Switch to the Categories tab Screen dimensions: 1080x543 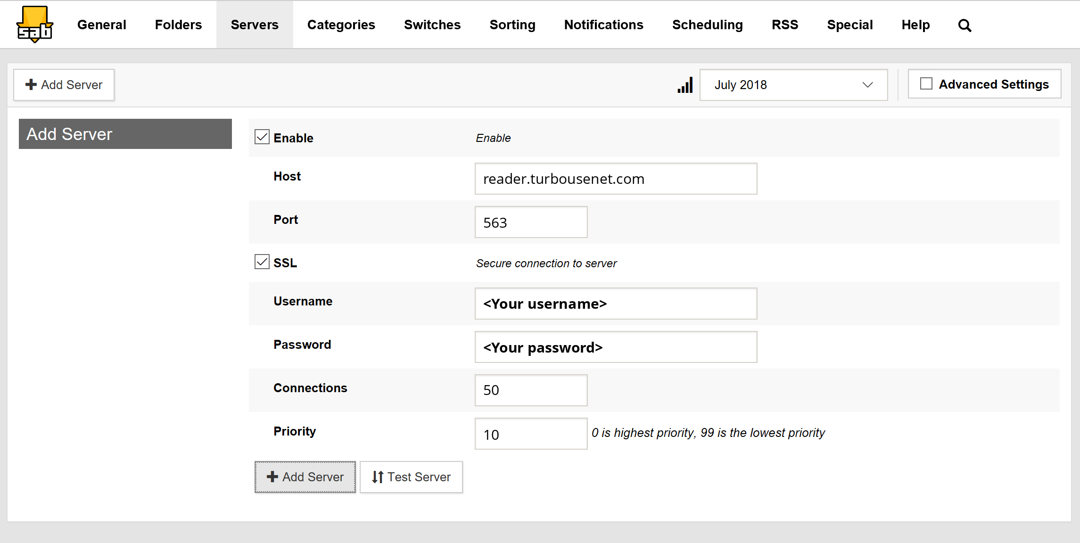click(341, 25)
